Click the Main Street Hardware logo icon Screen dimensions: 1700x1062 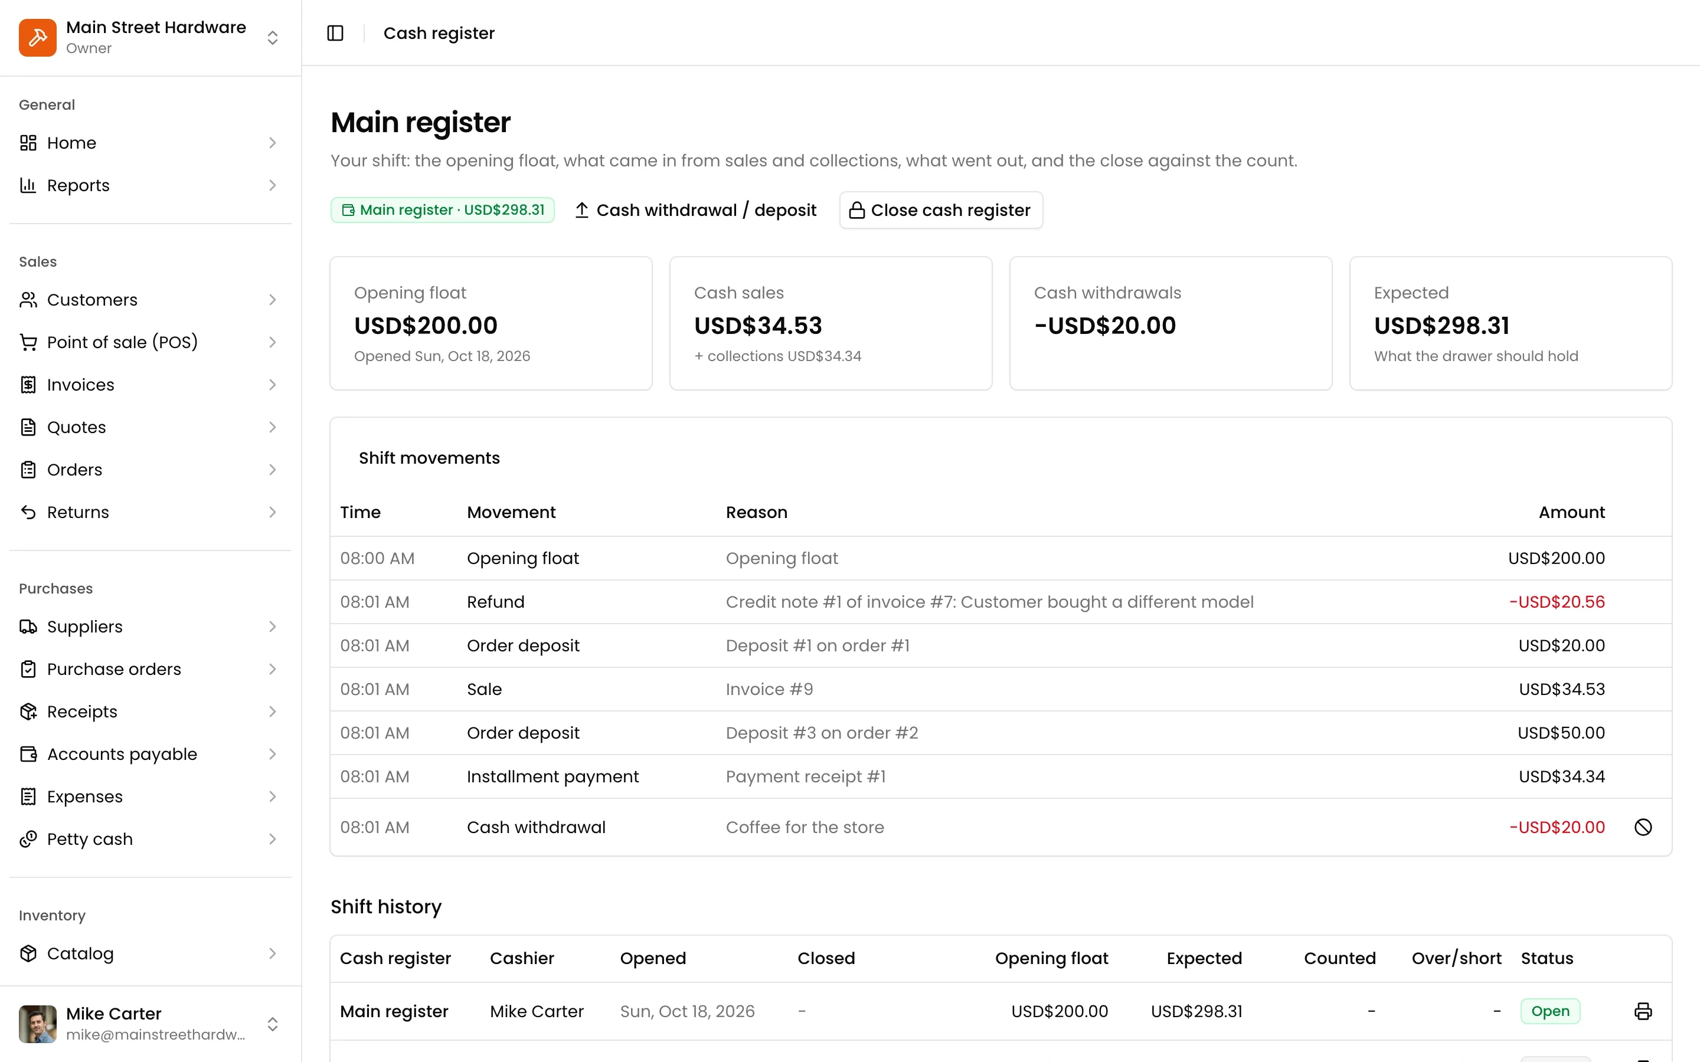tap(38, 37)
